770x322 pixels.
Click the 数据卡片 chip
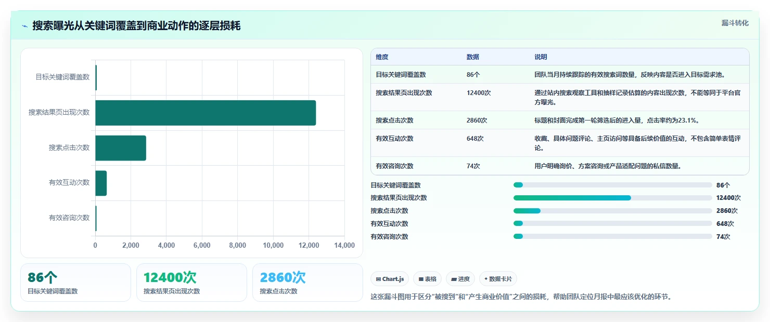(498, 279)
